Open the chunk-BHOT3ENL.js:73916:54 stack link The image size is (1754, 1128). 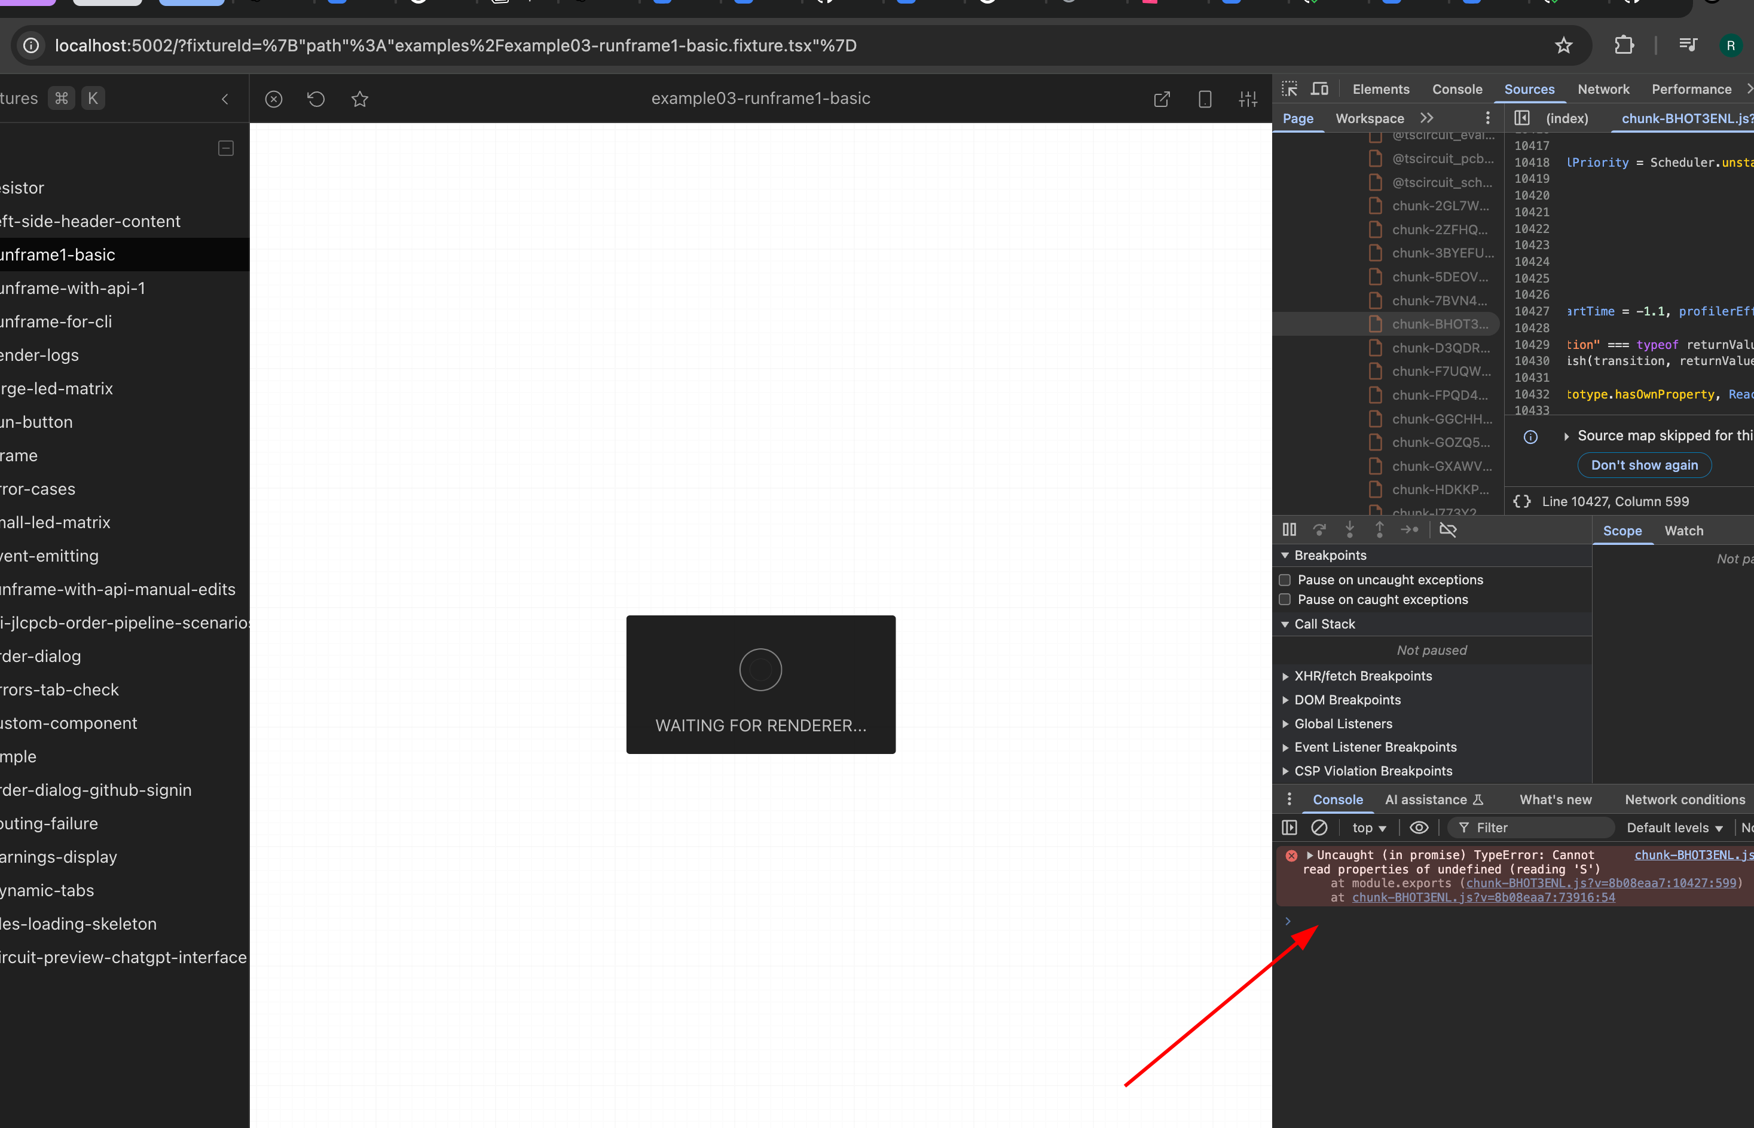(1483, 897)
